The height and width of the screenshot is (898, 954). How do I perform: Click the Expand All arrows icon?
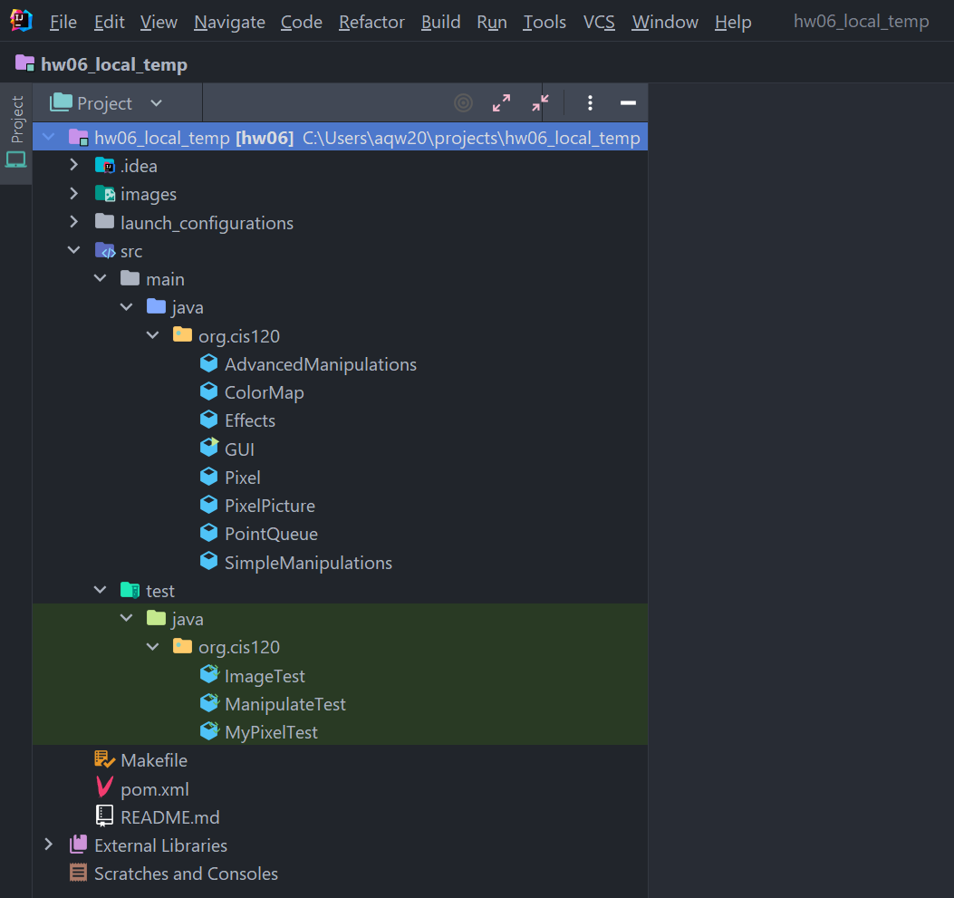[x=501, y=102]
